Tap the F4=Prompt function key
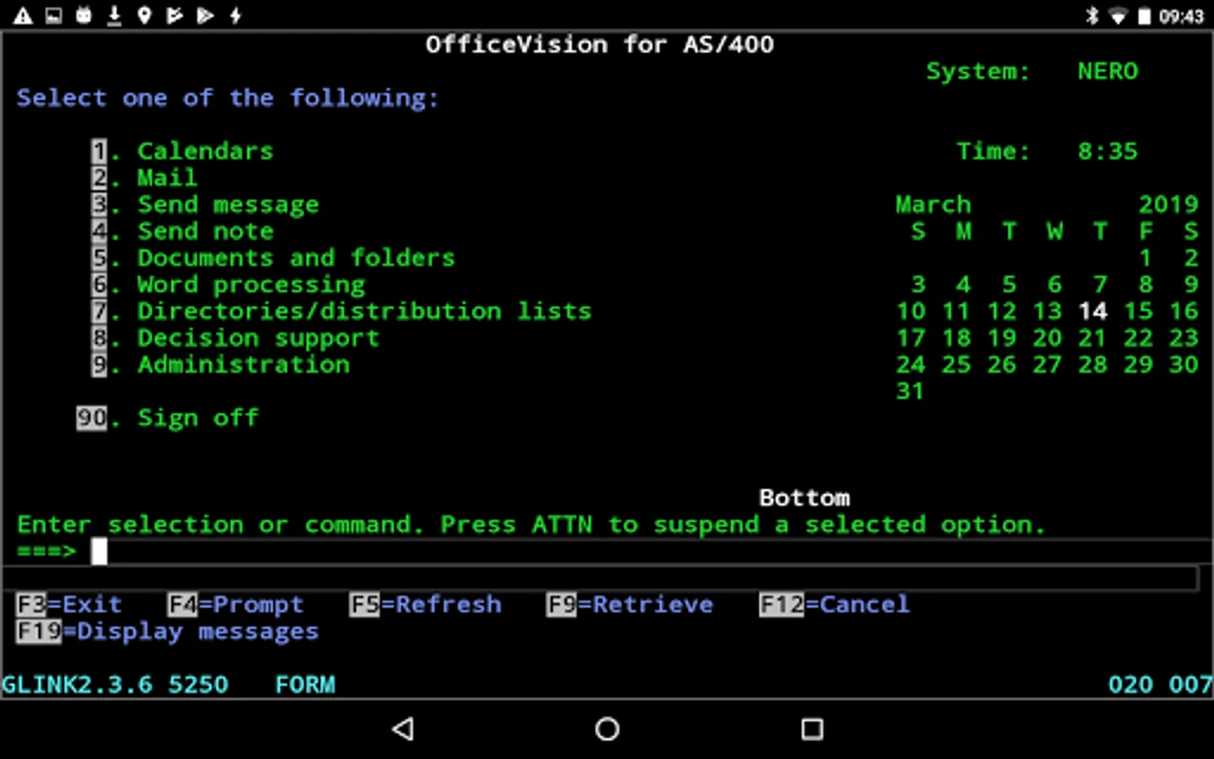The image size is (1214, 759). point(235,605)
